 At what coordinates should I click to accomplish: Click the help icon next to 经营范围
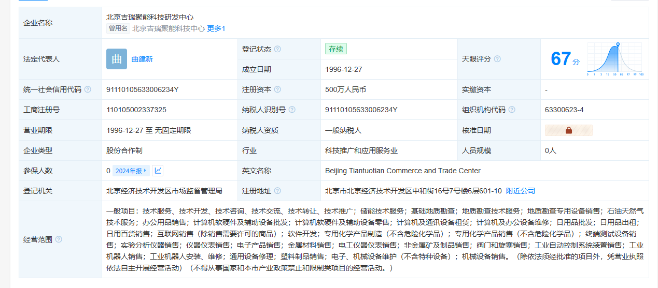[59, 239]
